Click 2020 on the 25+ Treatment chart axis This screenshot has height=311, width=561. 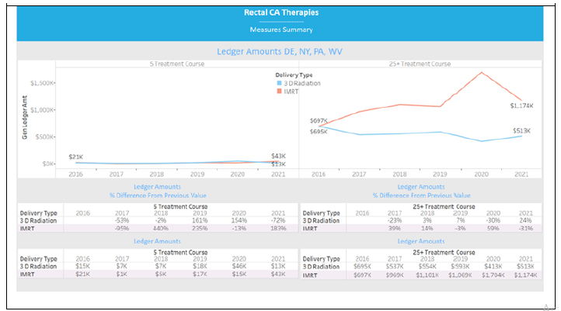pos(481,175)
